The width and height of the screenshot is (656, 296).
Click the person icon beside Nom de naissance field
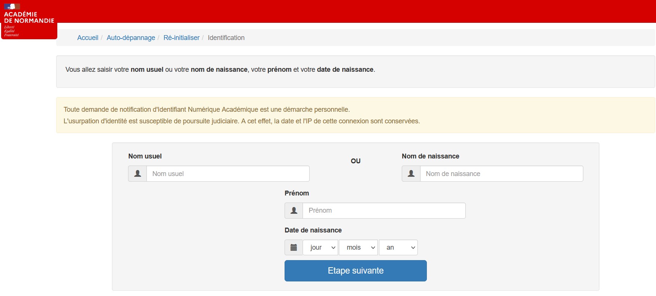click(411, 174)
